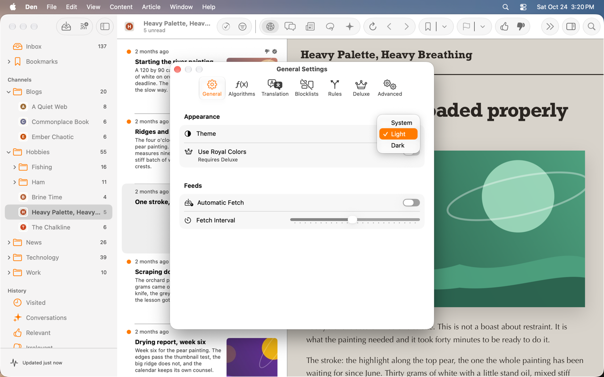
Task: Click the search magnifier in app toolbar
Action: 591,27
